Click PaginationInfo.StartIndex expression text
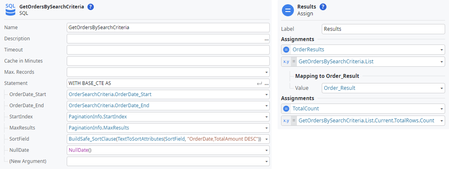449x169 pixels. [98, 117]
